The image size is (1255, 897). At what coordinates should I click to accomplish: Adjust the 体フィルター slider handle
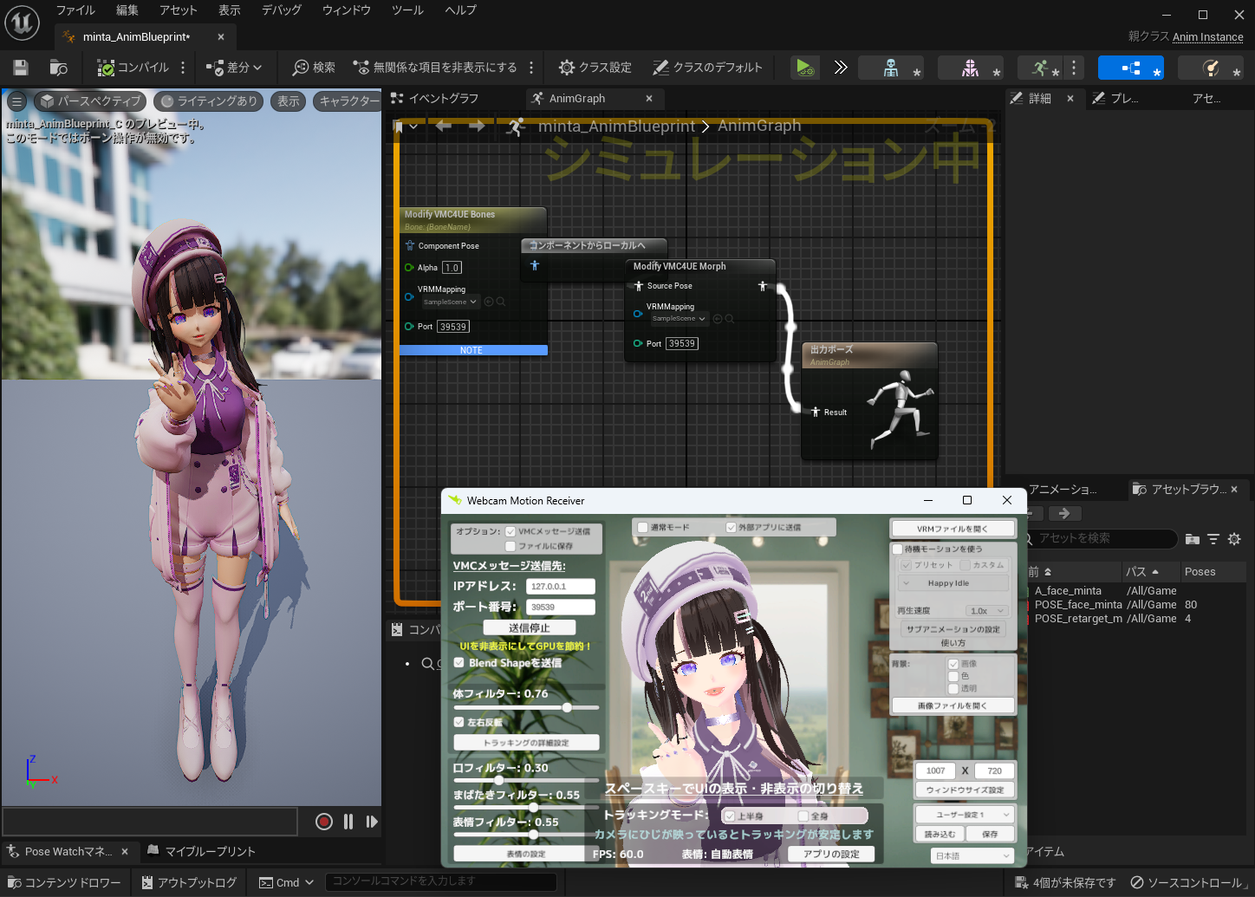[x=567, y=708]
